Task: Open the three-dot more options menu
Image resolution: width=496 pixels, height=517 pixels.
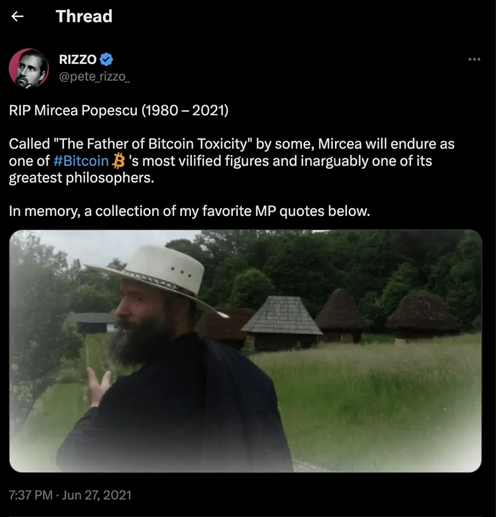Action: (474, 59)
